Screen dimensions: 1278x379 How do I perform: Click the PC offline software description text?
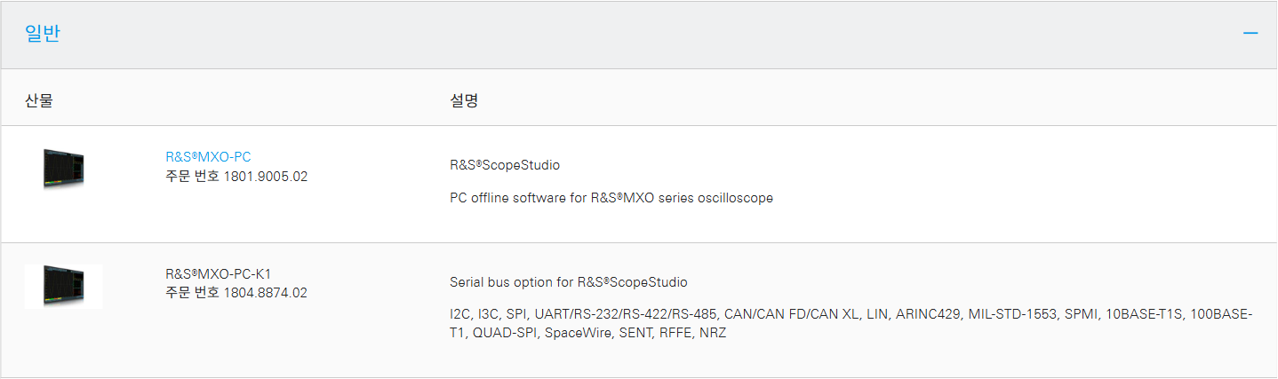pyautogui.click(x=611, y=198)
